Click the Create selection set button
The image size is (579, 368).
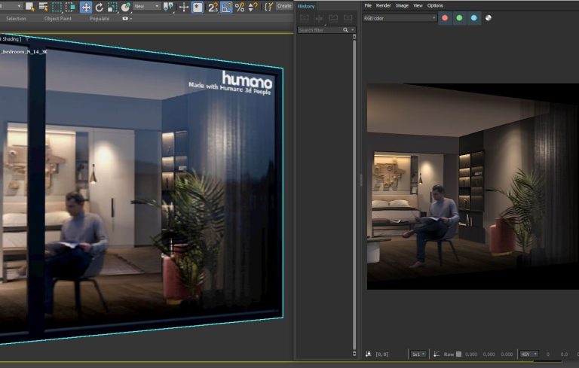point(283,6)
